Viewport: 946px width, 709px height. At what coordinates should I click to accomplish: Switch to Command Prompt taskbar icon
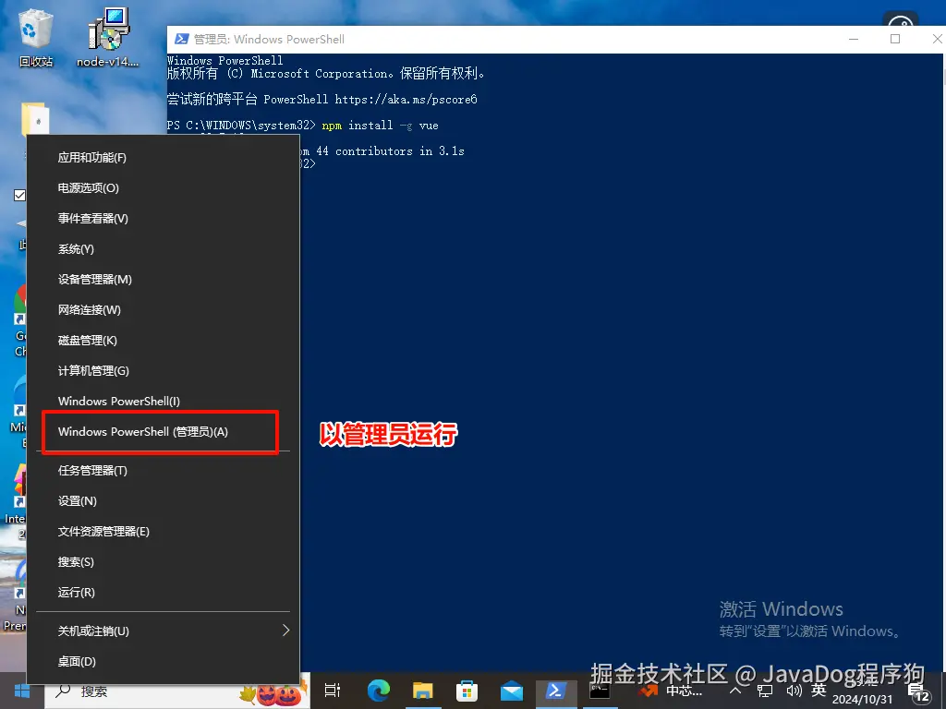coord(600,691)
